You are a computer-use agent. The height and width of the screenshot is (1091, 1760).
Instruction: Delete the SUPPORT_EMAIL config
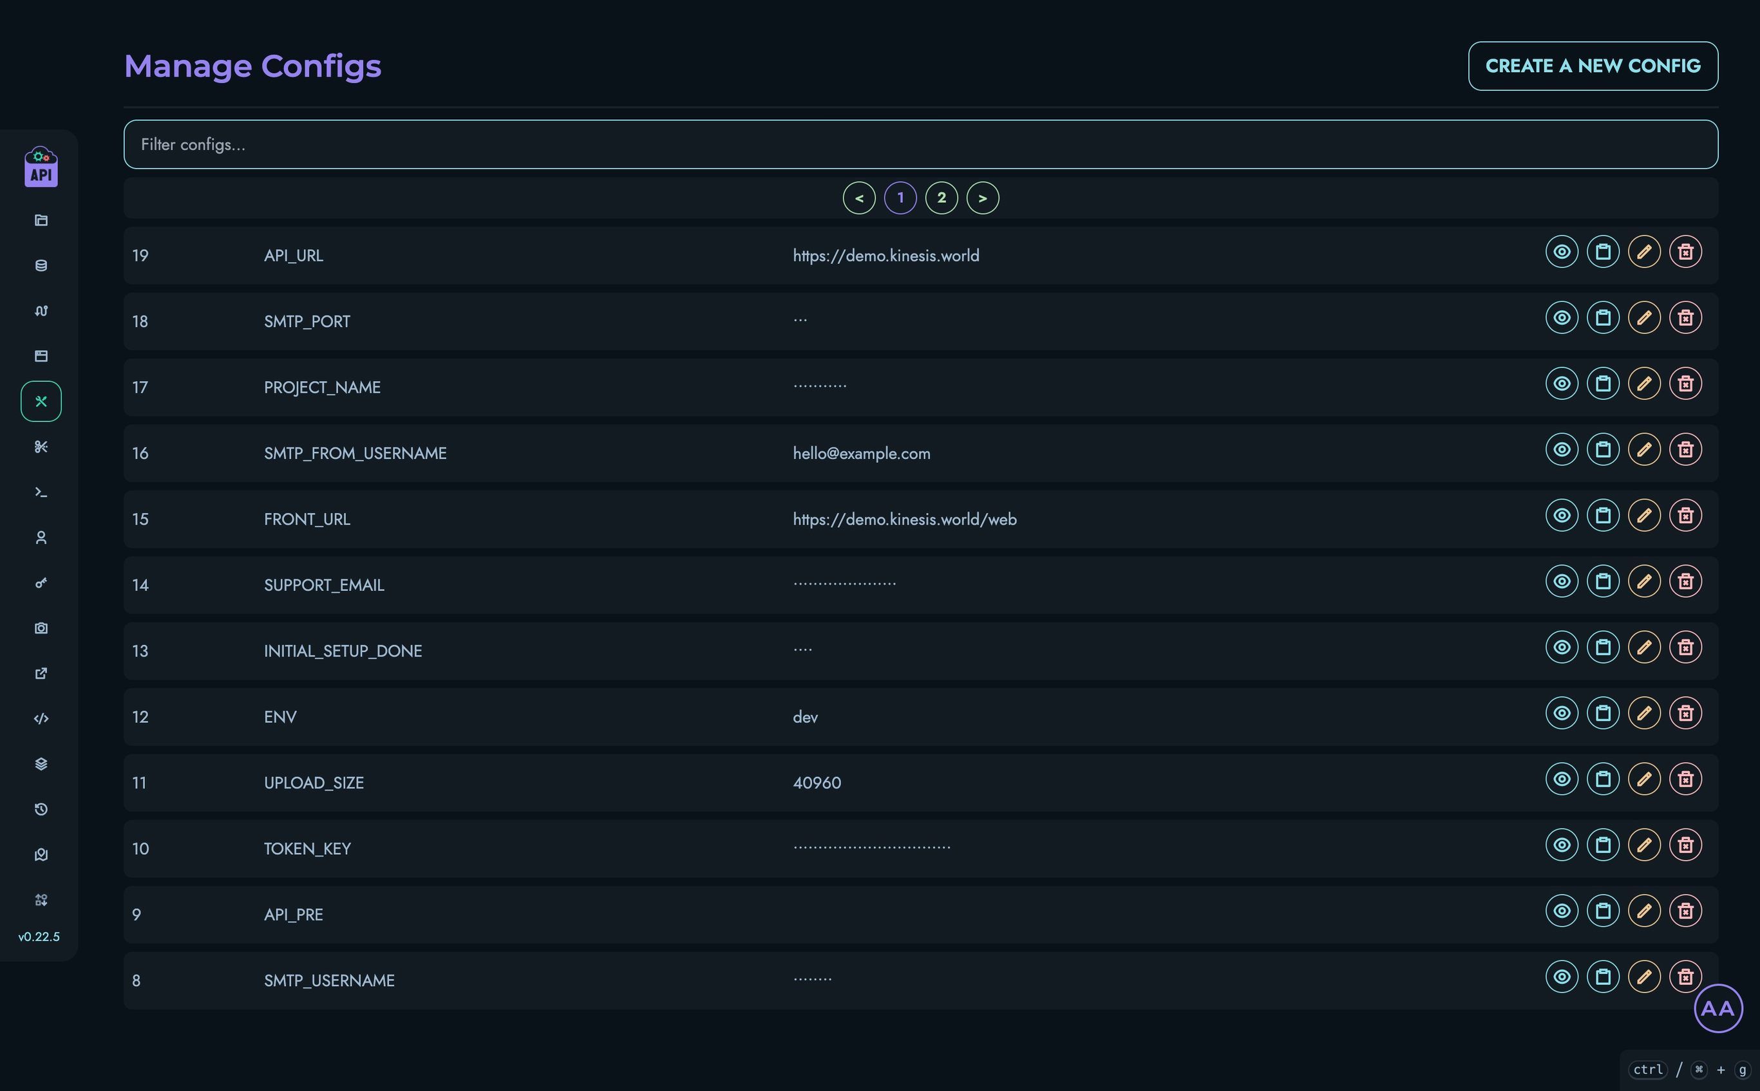pos(1686,581)
